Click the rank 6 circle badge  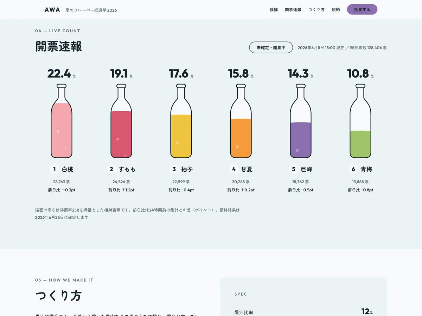(353, 169)
